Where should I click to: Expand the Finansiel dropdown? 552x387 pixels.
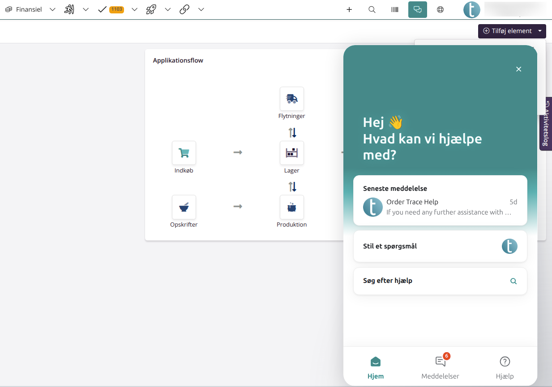point(52,9)
